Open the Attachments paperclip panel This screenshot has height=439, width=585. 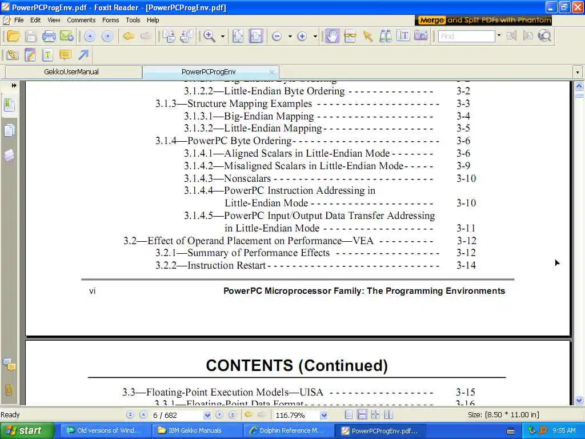point(9,390)
